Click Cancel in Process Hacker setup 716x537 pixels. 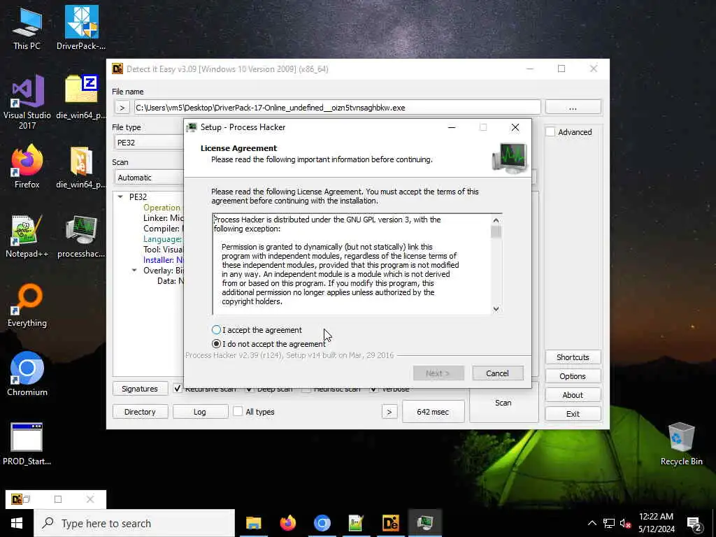(497, 373)
